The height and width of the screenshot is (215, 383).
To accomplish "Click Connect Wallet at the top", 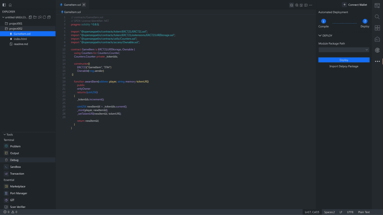I will [x=355, y=4].
